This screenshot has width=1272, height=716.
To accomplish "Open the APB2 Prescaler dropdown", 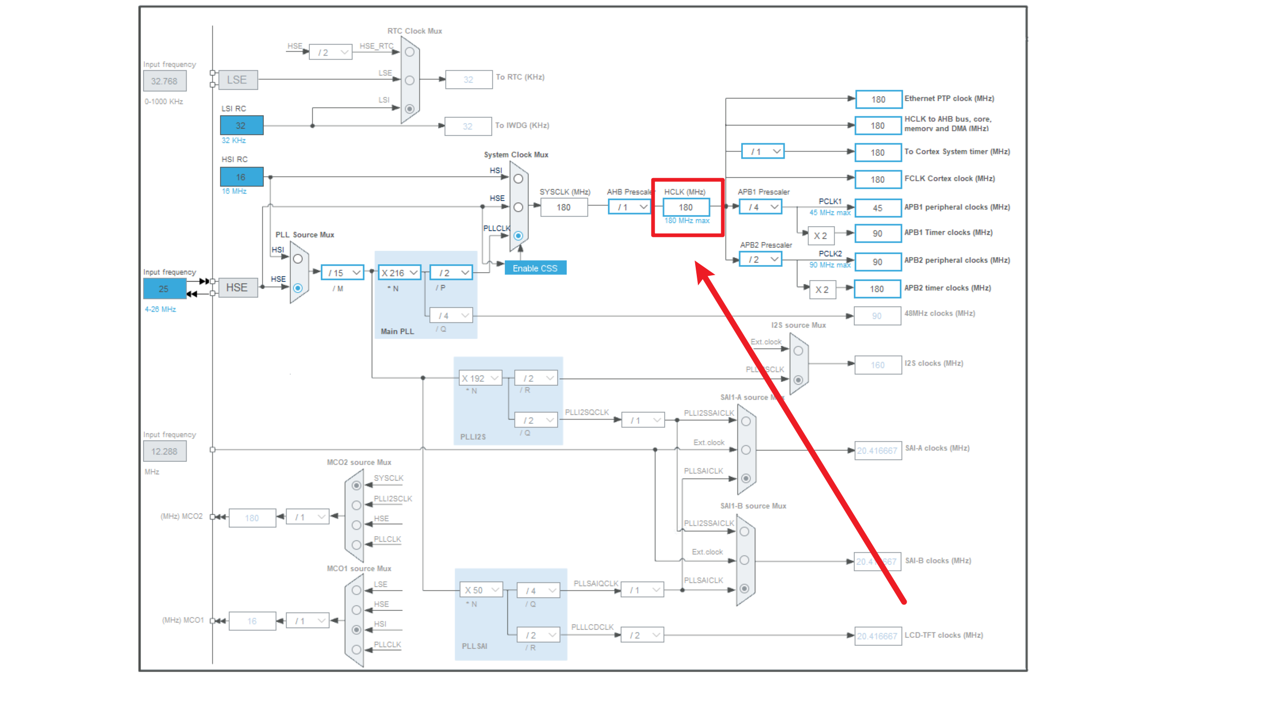I will point(760,259).
